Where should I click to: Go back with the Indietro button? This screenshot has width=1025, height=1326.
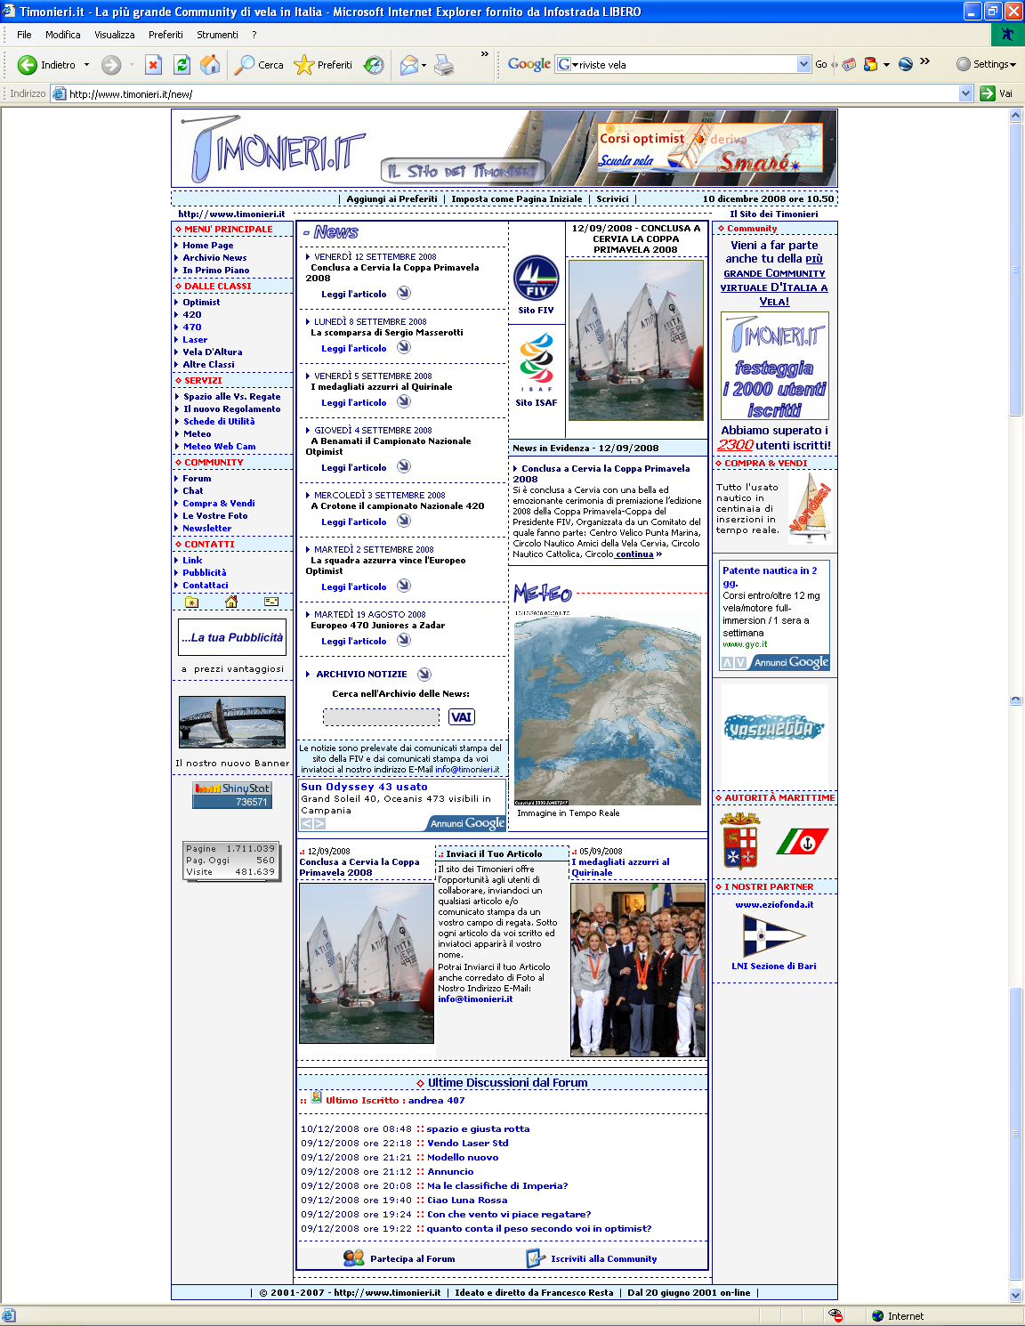click(46, 65)
